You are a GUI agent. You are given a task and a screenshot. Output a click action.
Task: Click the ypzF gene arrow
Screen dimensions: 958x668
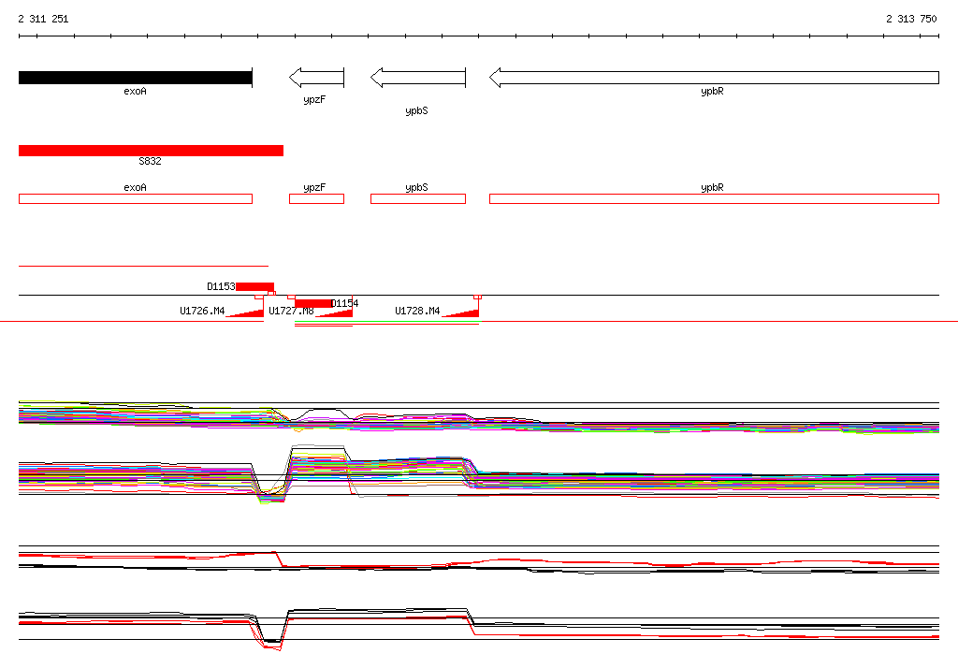tap(316, 78)
